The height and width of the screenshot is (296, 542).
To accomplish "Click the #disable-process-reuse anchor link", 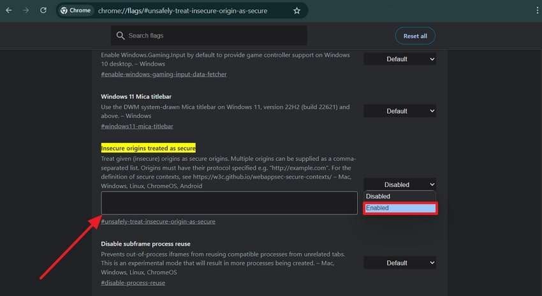I will tap(133, 283).
